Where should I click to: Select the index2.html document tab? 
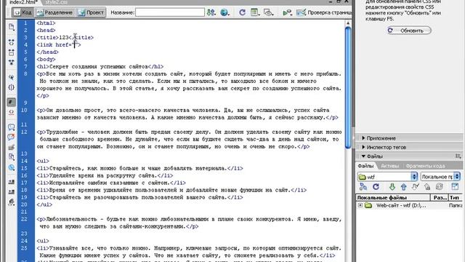coord(23,2)
